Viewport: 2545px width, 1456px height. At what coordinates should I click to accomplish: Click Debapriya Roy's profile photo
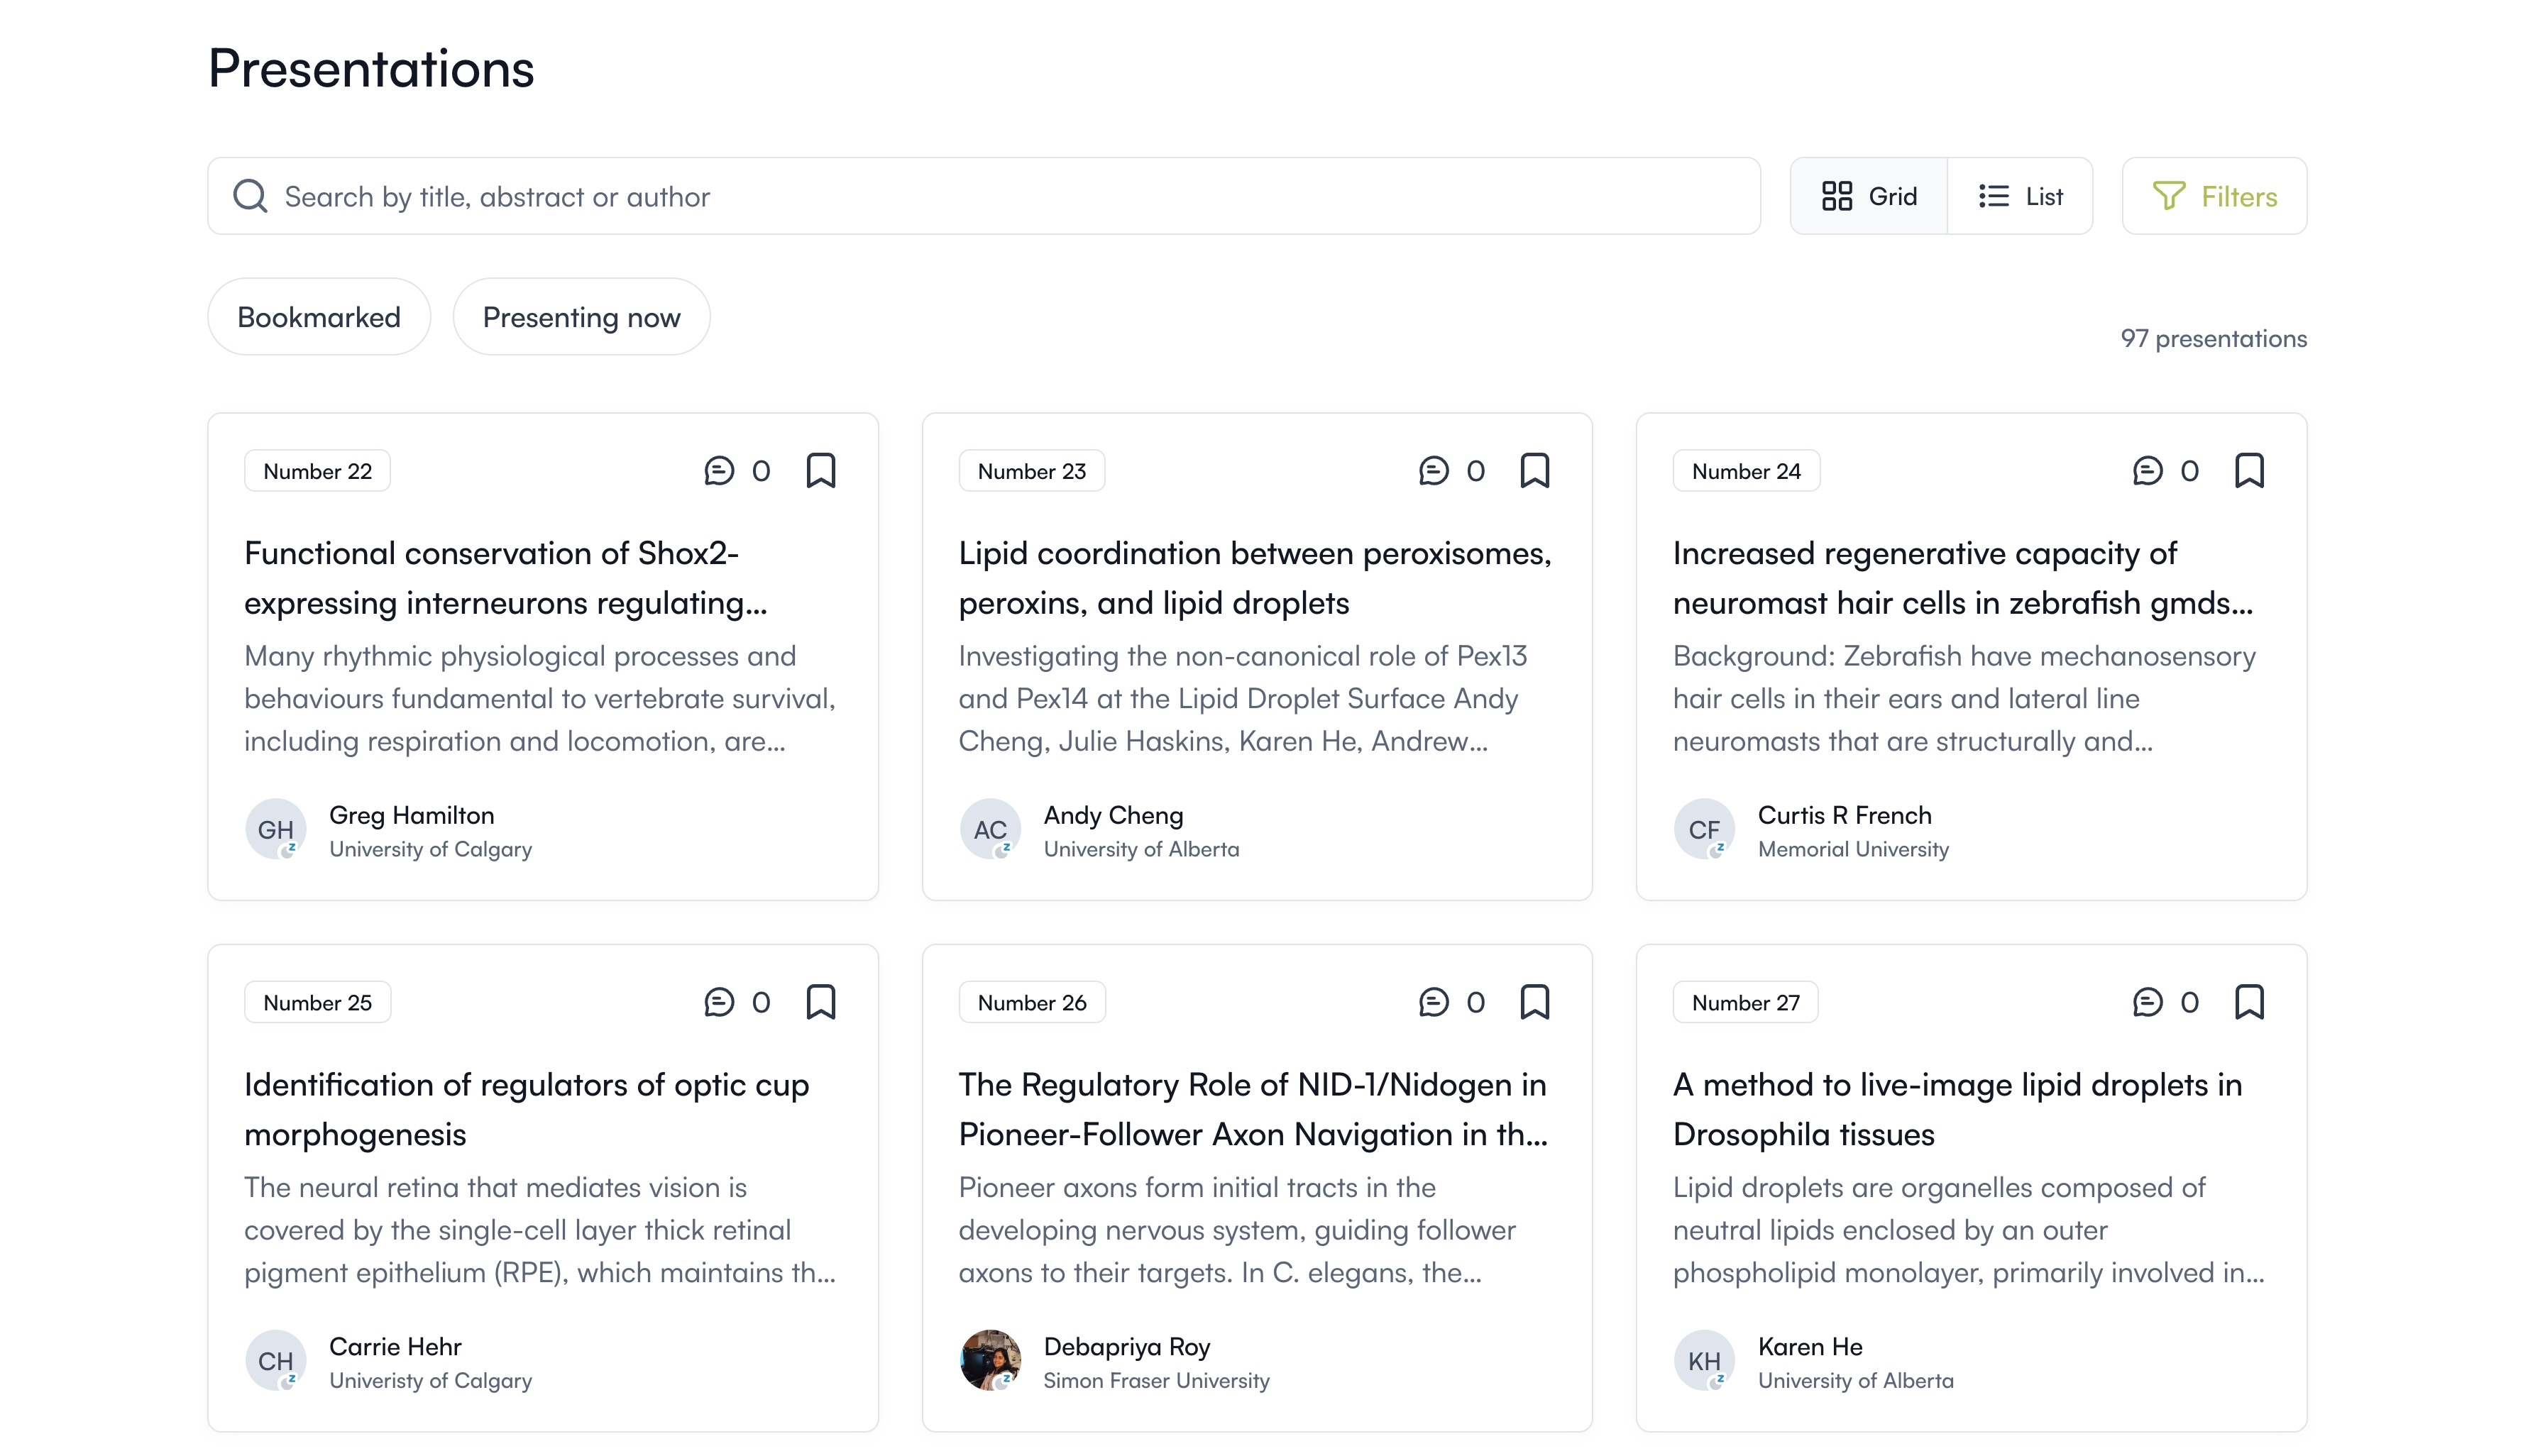pos(989,1360)
